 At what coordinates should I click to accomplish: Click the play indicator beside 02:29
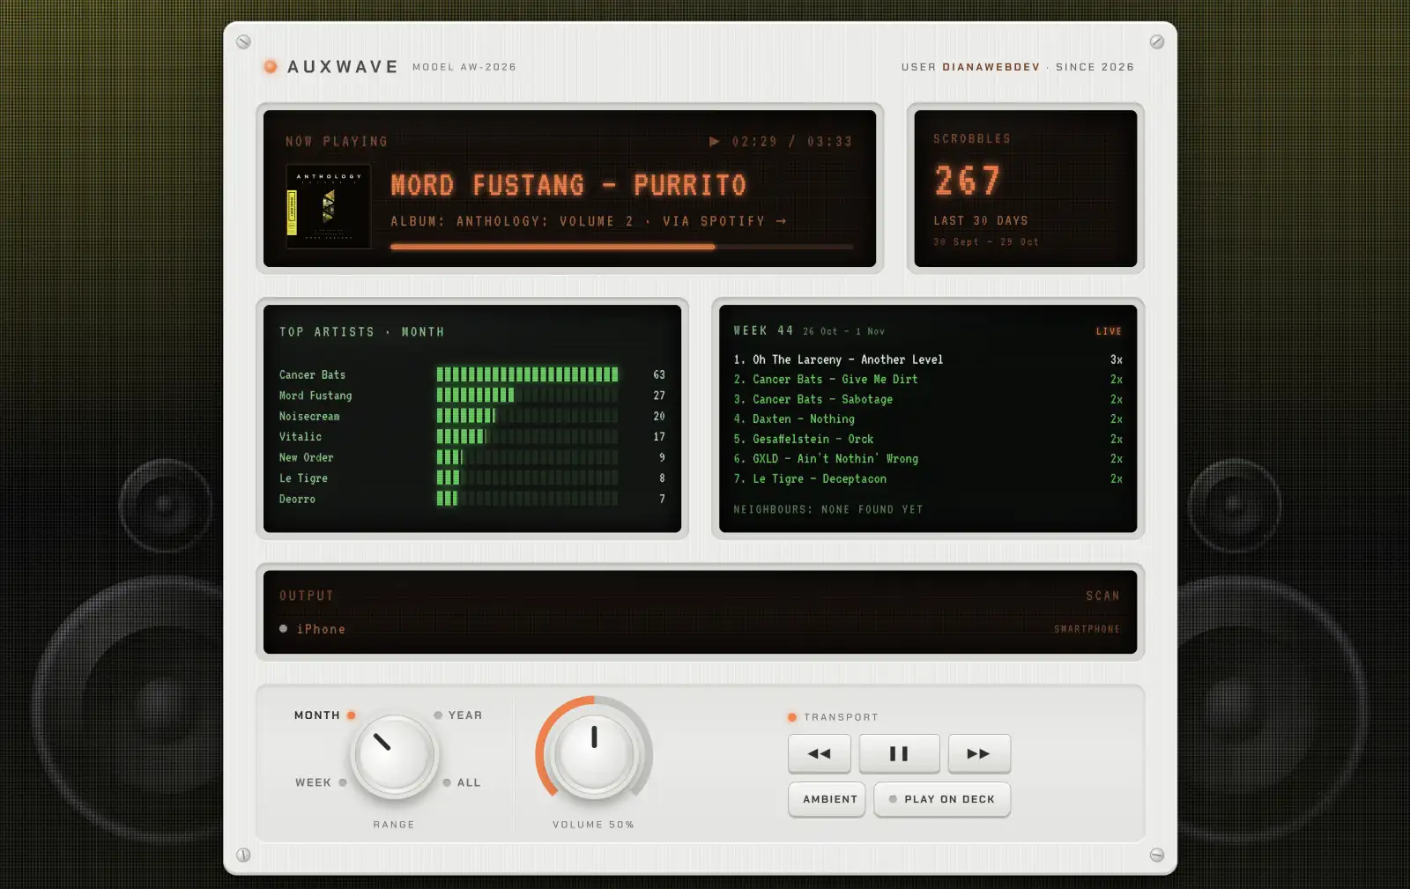pyautogui.click(x=715, y=141)
